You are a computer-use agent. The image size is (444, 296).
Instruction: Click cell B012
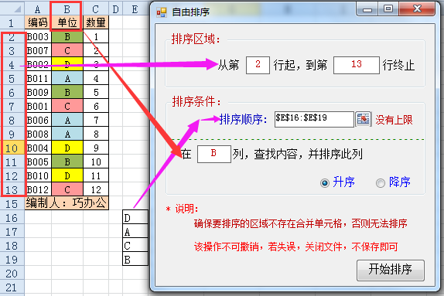pyautogui.click(x=38, y=189)
